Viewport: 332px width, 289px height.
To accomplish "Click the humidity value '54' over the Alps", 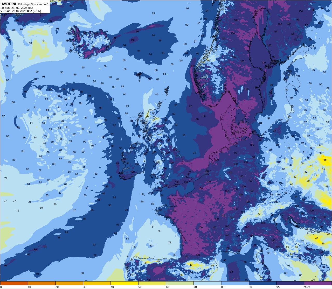I will click(x=259, y=214).
